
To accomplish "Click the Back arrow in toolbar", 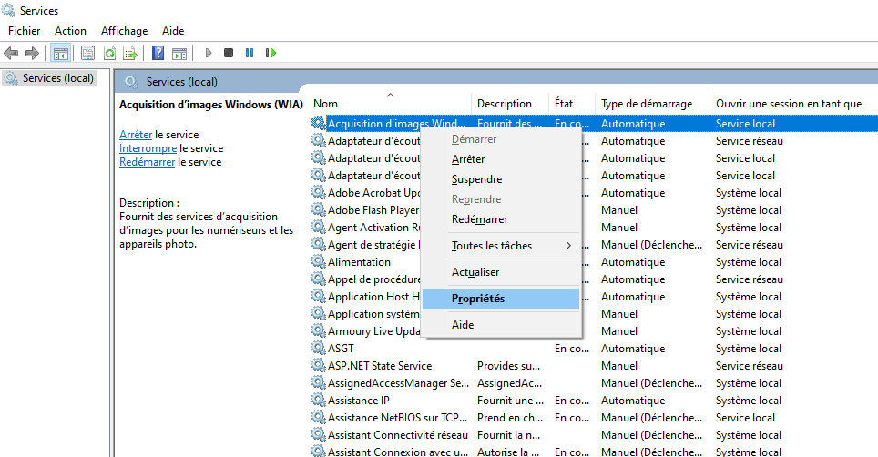I will click(11, 53).
